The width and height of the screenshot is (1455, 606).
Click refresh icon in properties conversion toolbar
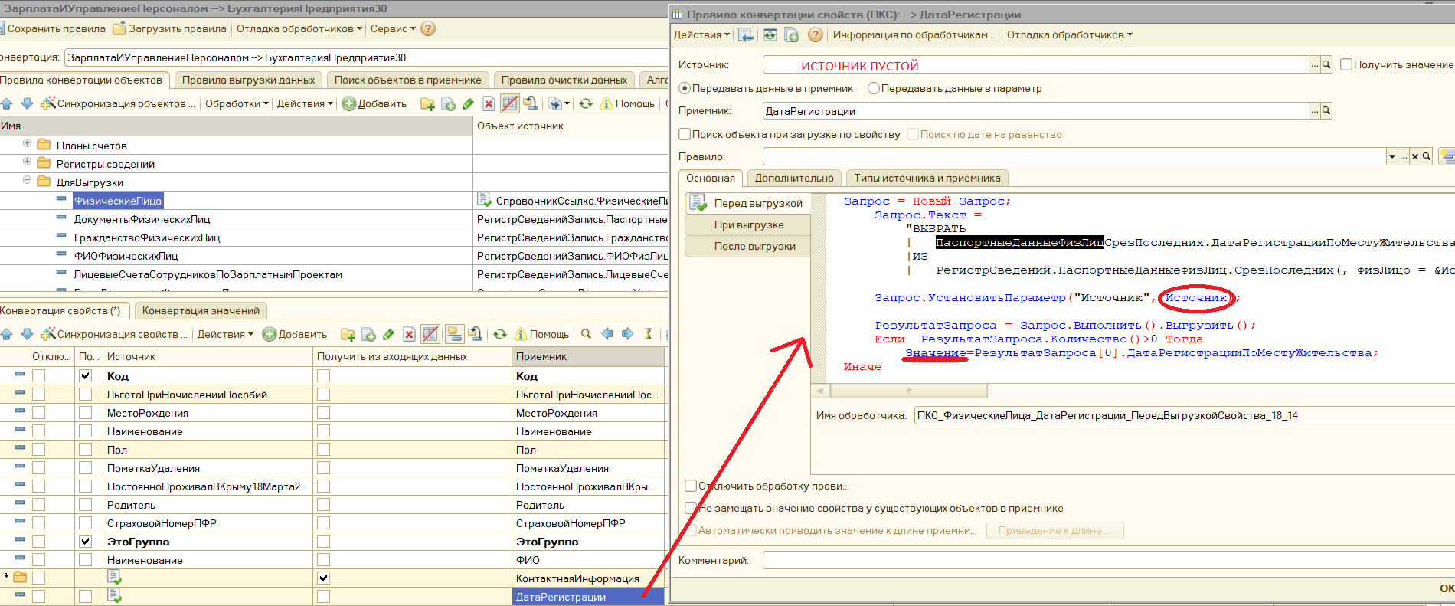pos(500,334)
